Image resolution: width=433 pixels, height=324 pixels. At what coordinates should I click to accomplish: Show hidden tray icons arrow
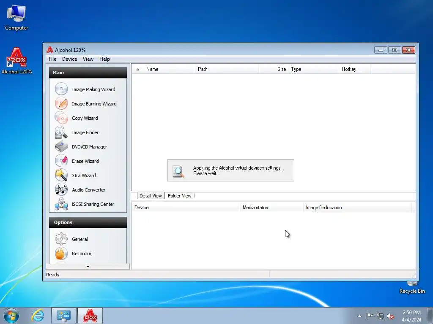[x=359, y=316]
